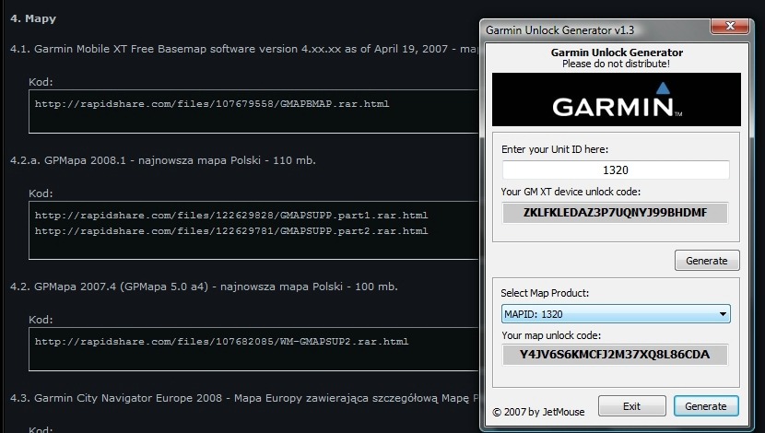Click the map unlock code field
The image size is (765, 433).
(615, 355)
